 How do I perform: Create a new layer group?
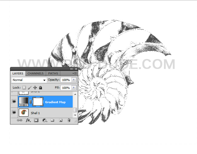[x=52, y=120]
